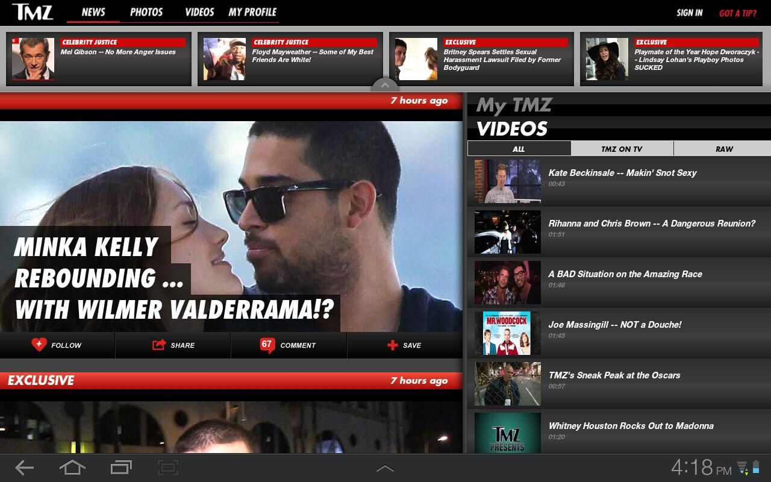Screen dimensions: 771x482
Task: Tap the red plus Save icon
Action: 393,345
